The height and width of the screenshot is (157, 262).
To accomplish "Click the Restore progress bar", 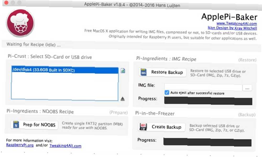I will 208,101.
